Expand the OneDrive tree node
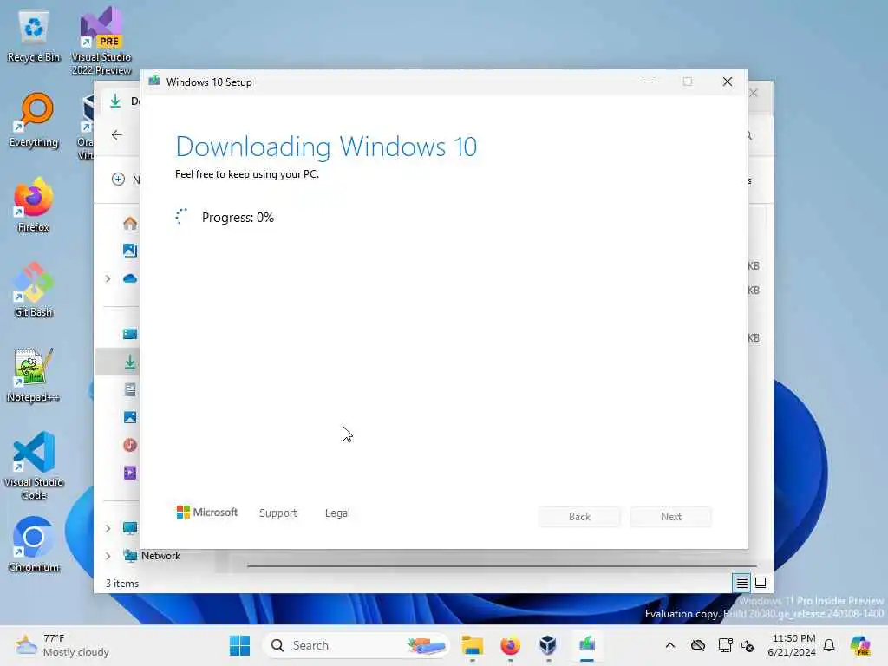Image resolution: width=888 pixels, height=666 pixels. tap(108, 278)
